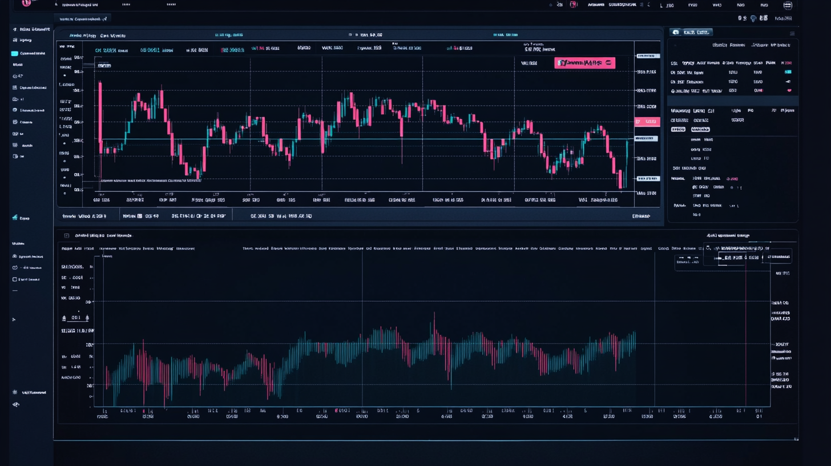This screenshot has width=831, height=466.
Task: Click the pink sell price label on the axis
Action: pos(647,121)
